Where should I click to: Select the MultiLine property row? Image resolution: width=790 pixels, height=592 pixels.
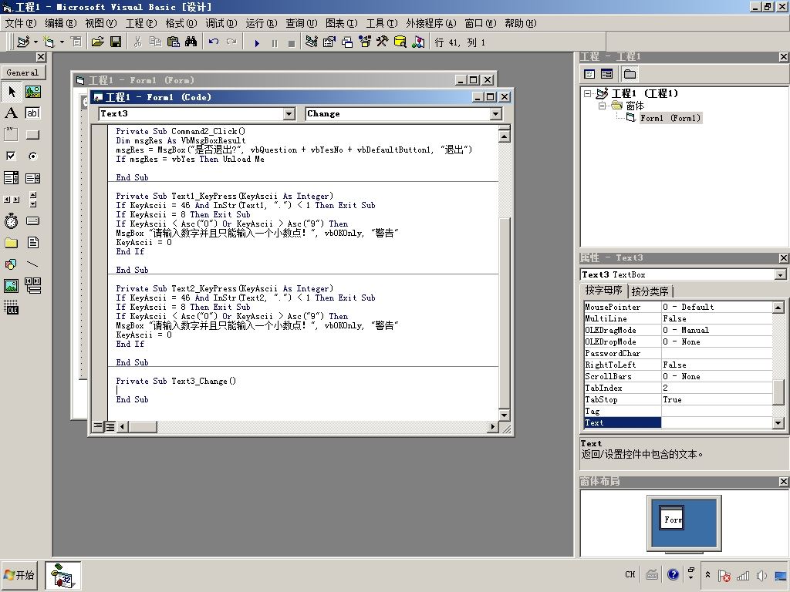(x=677, y=318)
